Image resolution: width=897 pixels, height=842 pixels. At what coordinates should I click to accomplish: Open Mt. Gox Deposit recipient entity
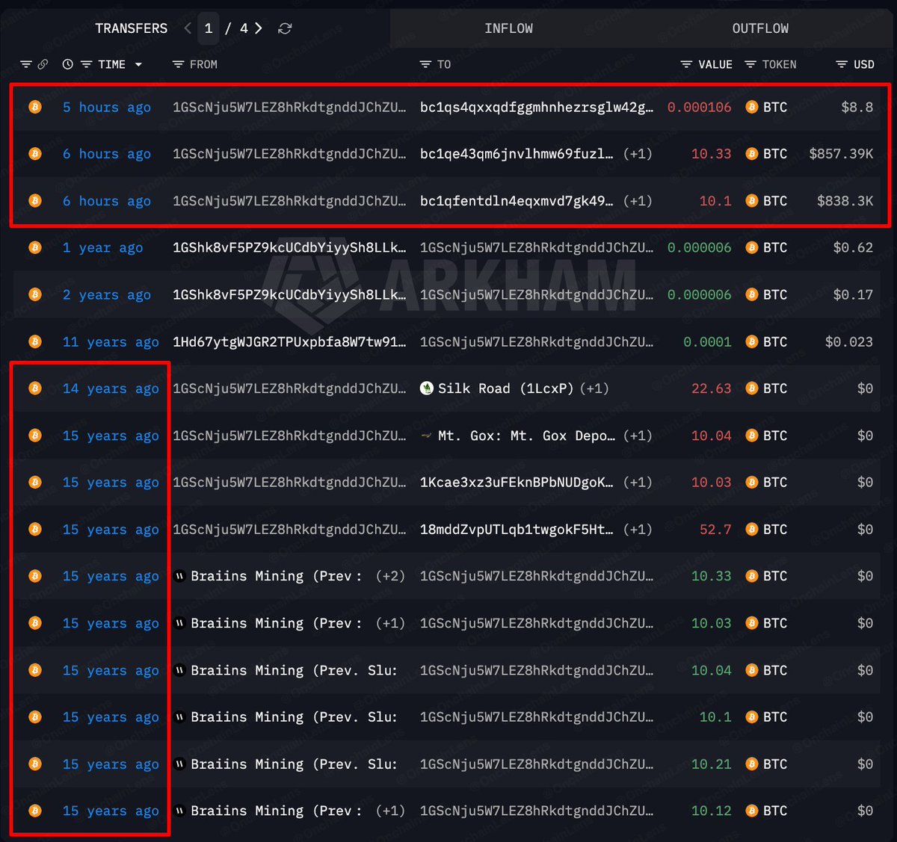tap(526, 436)
